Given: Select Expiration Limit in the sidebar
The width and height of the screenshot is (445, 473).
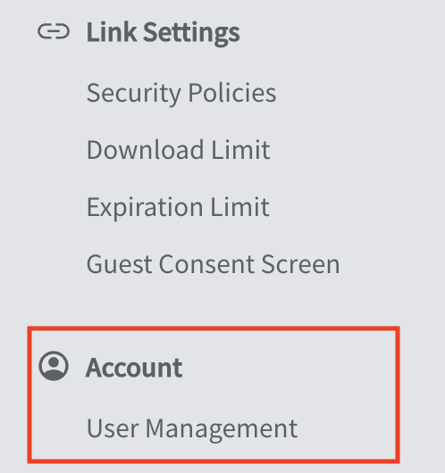Looking at the screenshot, I should pyautogui.click(x=178, y=207).
